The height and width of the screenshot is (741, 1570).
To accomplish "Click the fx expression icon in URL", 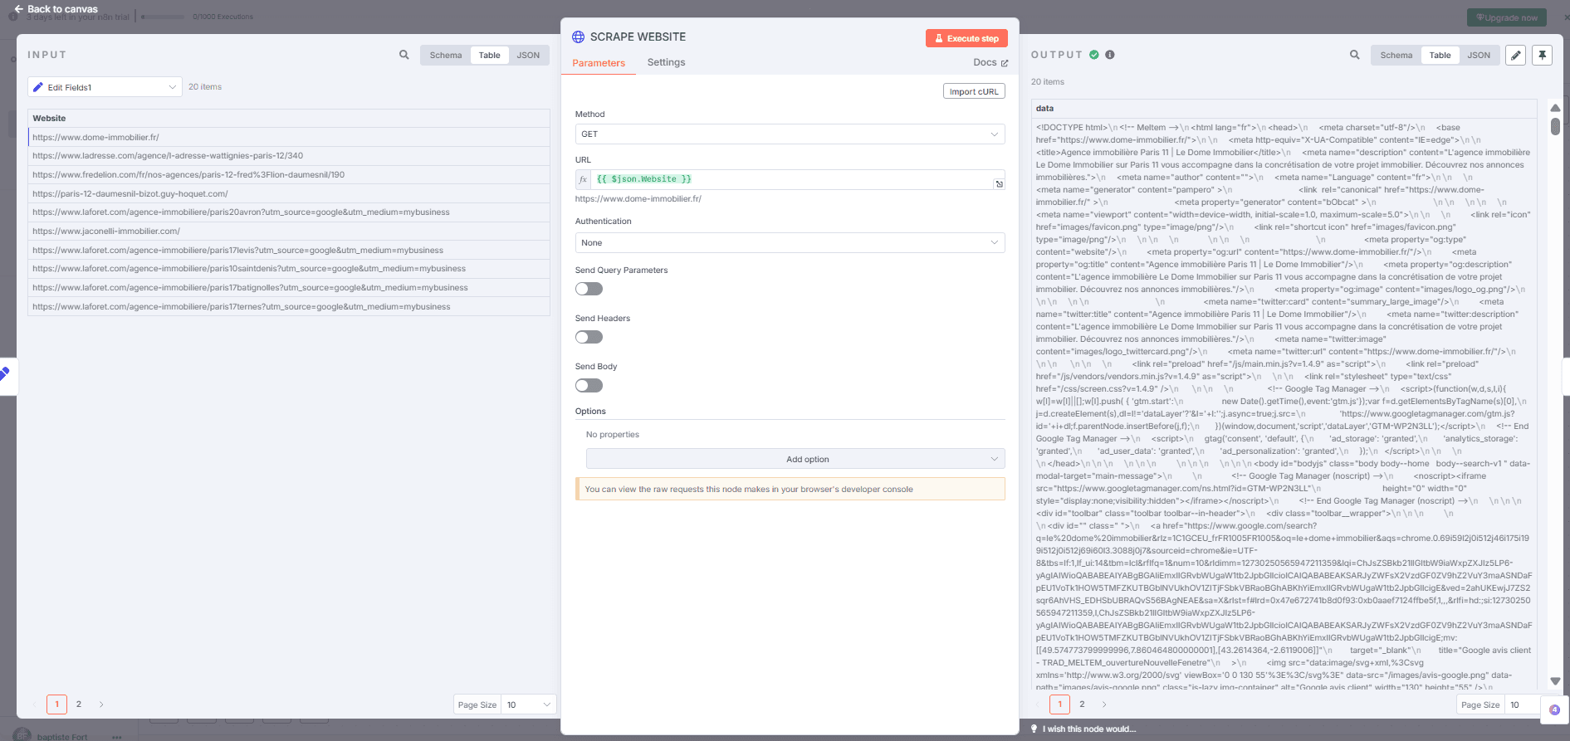I will [x=583, y=179].
